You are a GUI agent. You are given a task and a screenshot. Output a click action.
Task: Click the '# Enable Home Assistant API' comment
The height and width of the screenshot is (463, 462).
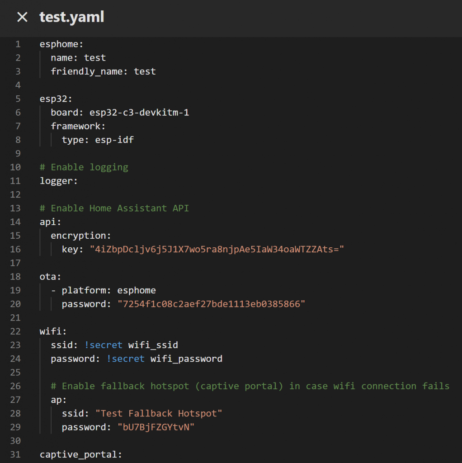tap(114, 208)
